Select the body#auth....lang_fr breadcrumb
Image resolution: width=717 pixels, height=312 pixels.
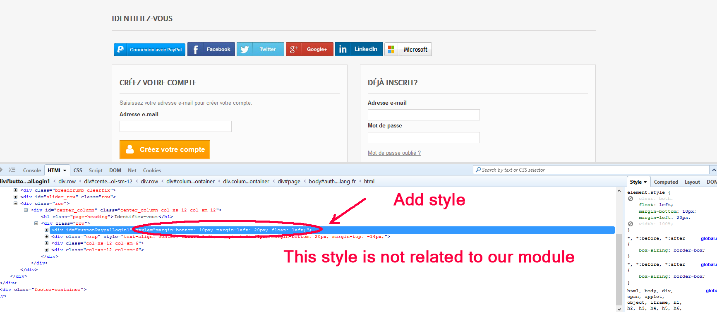(332, 182)
